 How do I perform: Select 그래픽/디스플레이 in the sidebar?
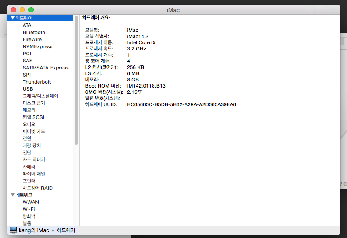40,96
